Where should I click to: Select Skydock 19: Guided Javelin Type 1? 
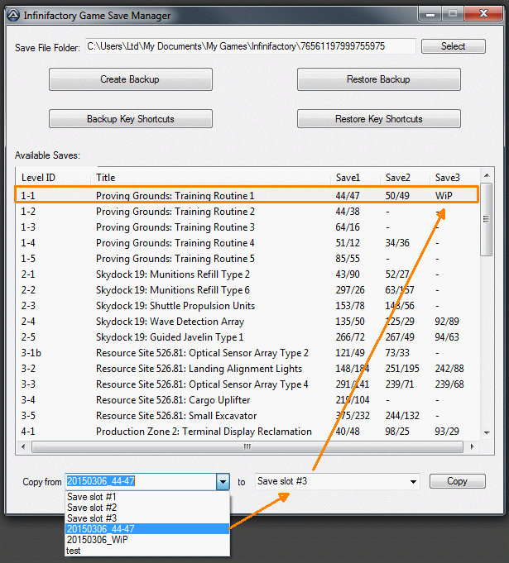tap(247, 337)
